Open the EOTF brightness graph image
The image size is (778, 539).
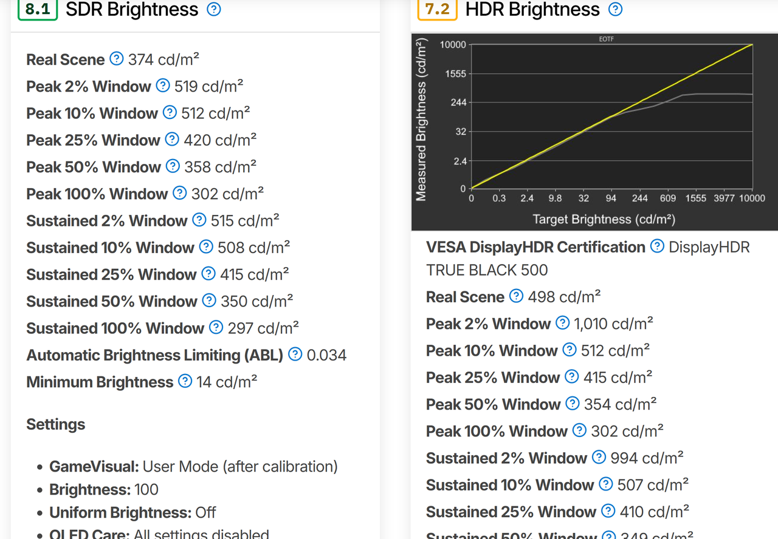click(x=594, y=132)
